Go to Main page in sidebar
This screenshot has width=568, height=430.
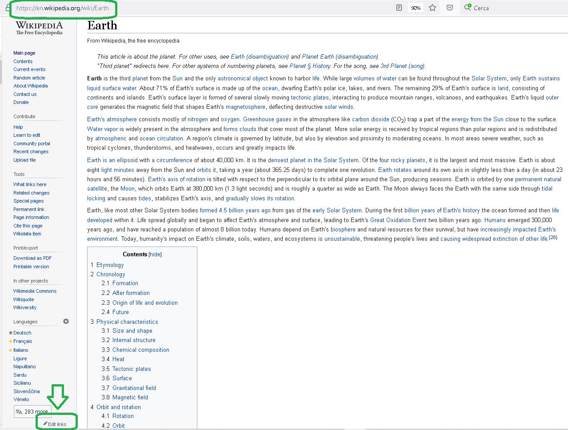[24, 53]
